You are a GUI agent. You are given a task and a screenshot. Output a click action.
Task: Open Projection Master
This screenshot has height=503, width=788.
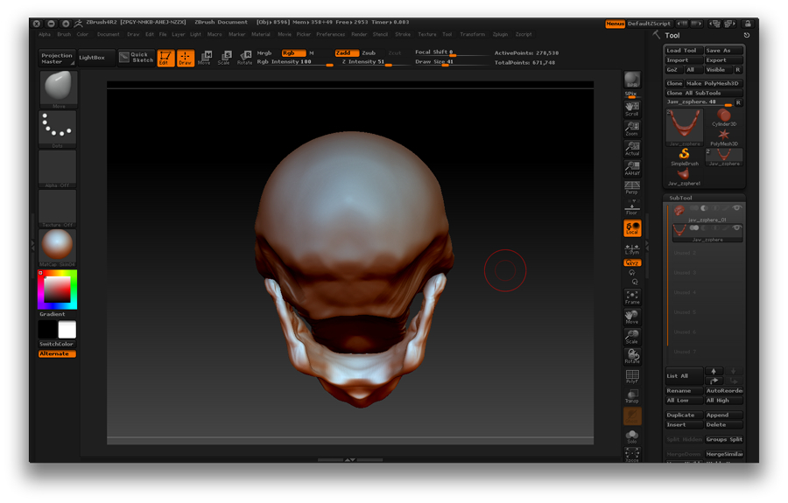coord(57,59)
